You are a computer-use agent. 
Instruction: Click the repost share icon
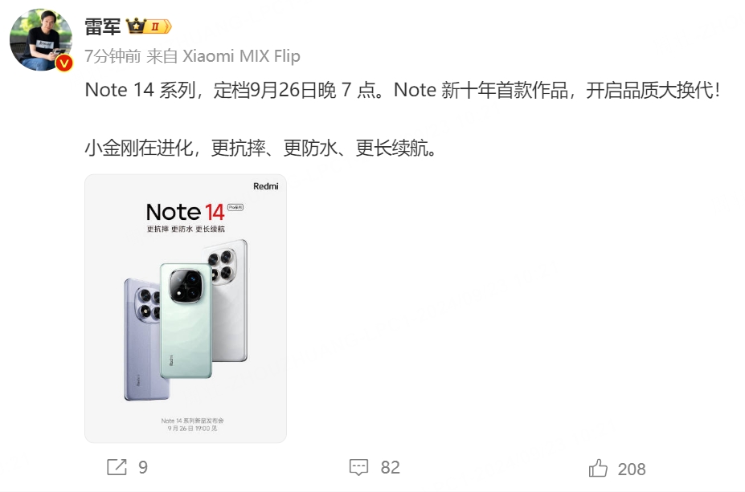[x=117, y=467]
